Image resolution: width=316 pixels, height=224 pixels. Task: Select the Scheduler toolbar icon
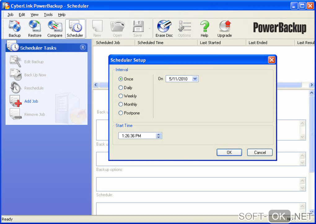[75, 28]
